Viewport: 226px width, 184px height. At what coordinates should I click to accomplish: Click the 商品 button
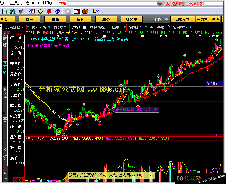pyautogui.click(x=55, y=19)
